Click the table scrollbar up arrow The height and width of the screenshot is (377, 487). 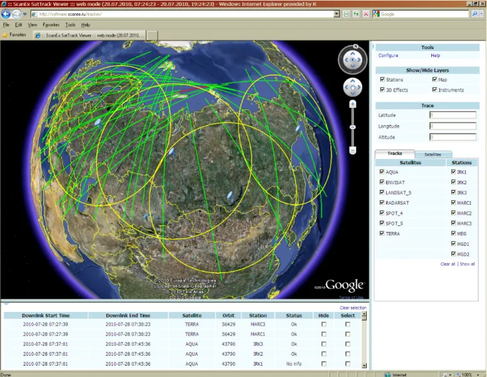[364, 314]
